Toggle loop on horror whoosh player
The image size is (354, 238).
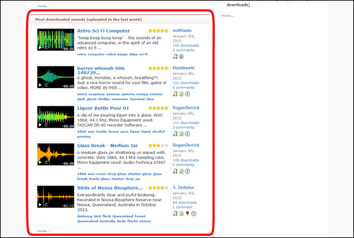[46, 85]
